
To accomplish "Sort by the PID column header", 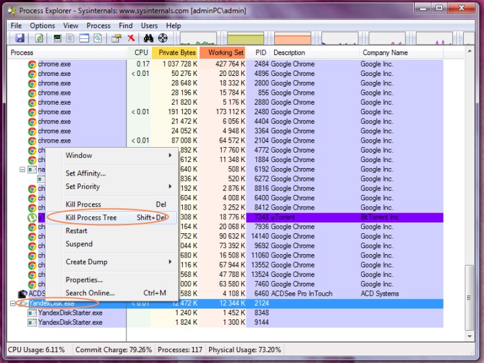I will tap(258, 53).
